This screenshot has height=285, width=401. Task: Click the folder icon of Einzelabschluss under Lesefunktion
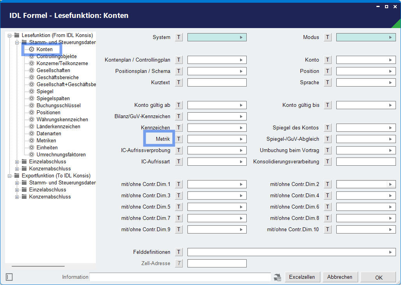coord(24,161)
